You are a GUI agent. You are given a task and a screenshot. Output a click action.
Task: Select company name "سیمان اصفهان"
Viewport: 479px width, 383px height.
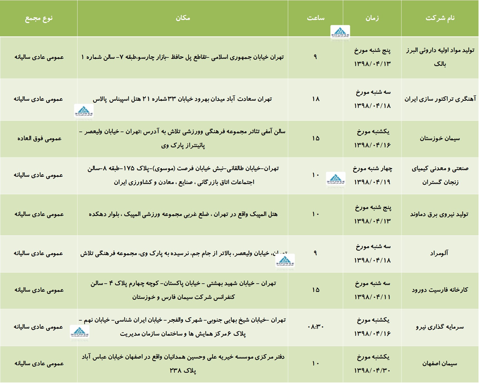[x=440, y=364]
